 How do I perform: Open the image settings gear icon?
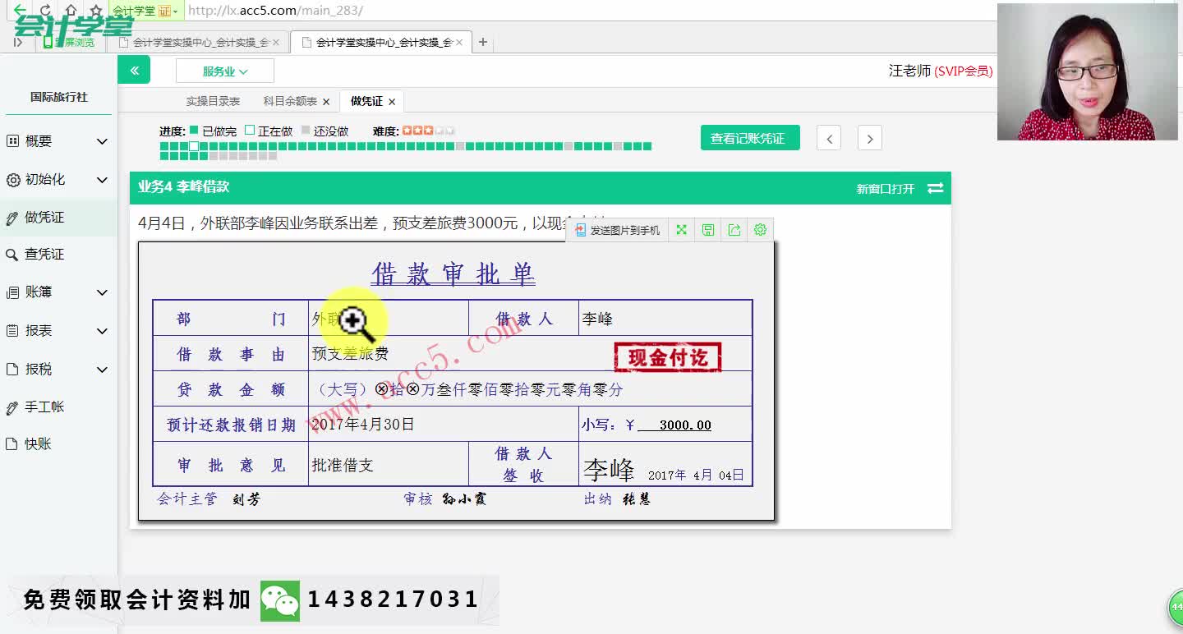pos(760,229)
